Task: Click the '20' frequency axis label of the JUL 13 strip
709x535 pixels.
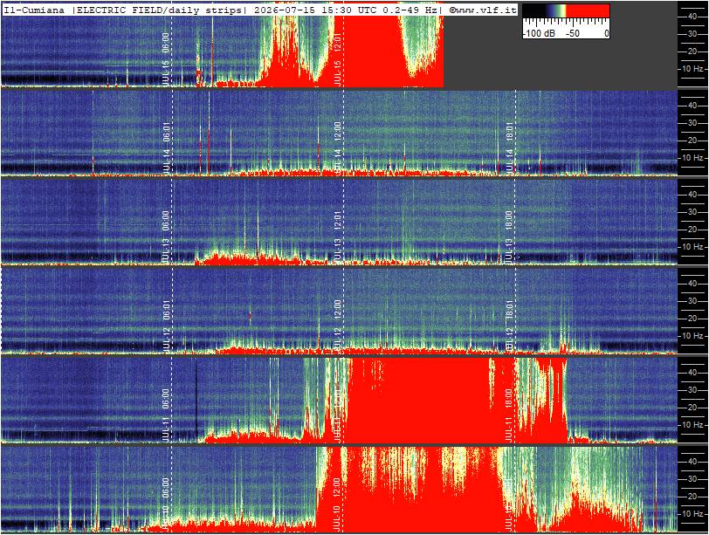Action: point(692,230)
